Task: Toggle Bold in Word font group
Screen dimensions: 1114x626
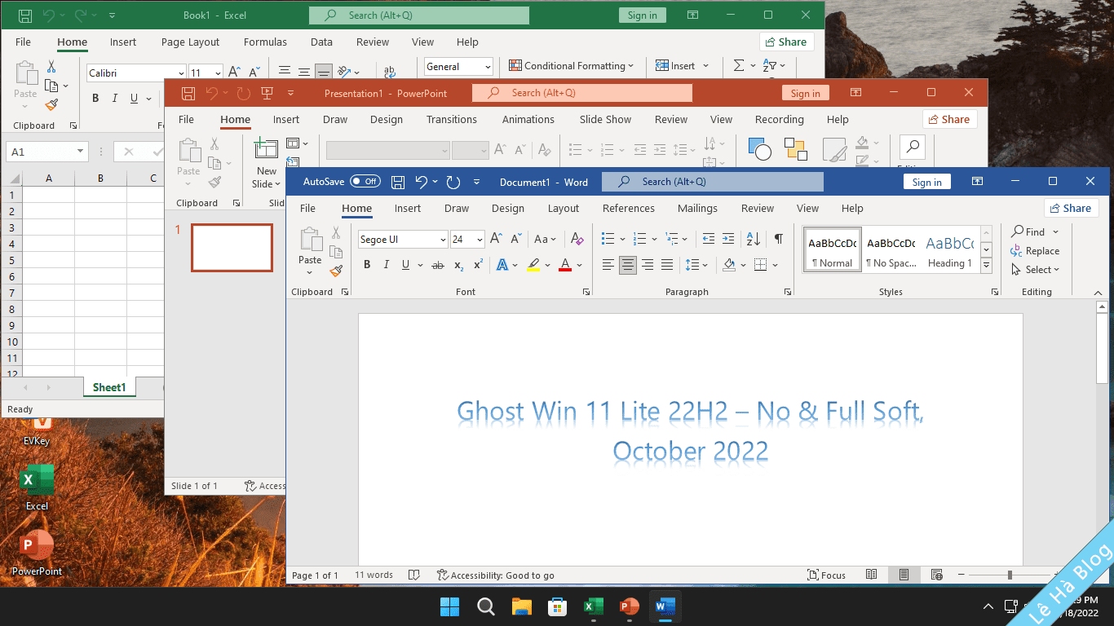Action: pyautogui.click(x=367, y=264)
